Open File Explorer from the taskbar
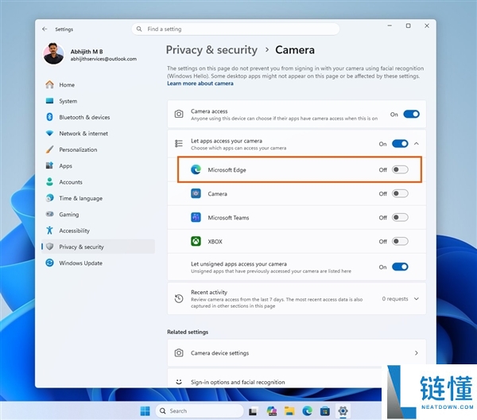This screenshot has height=420, width=477. tap(289, 411)
